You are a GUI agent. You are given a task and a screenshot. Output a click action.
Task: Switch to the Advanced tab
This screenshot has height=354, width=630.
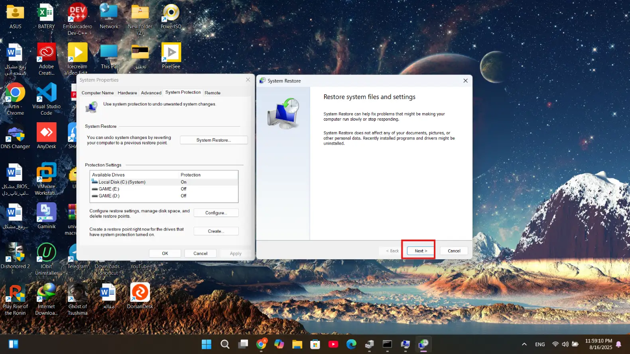pos(151,93)
